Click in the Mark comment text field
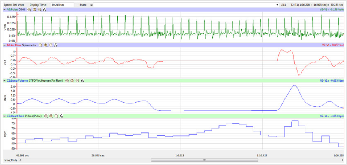The height and width of the screenshot is (165, 347). coord(184,4)
